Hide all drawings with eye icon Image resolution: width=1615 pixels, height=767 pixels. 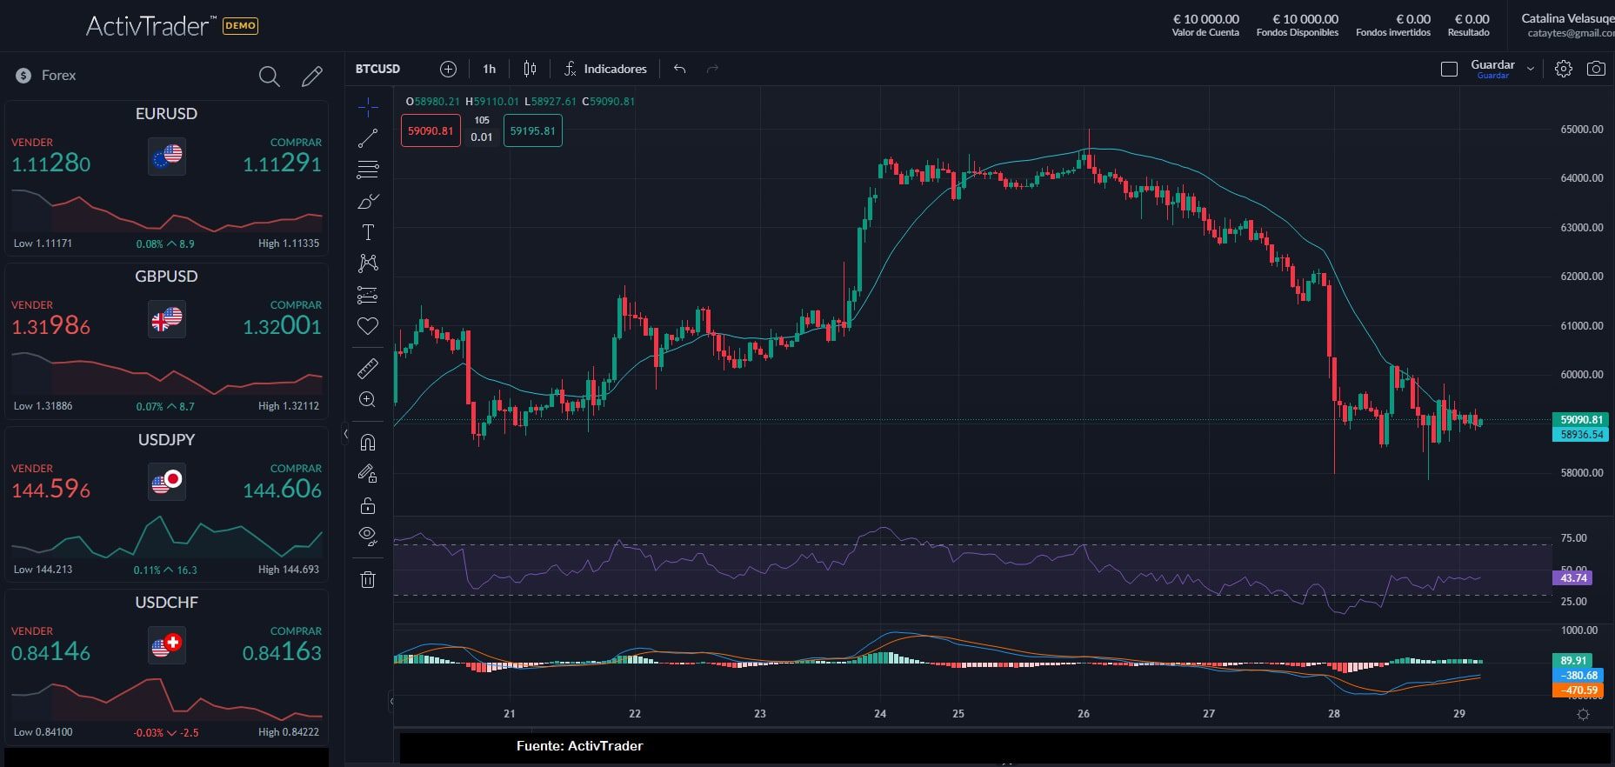pos(368,536)
